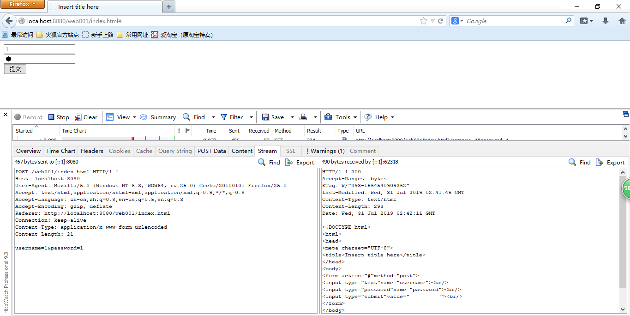Go to the Firefox home page
The height and width of the screenshot is (316, 630).
pos(622,21)
